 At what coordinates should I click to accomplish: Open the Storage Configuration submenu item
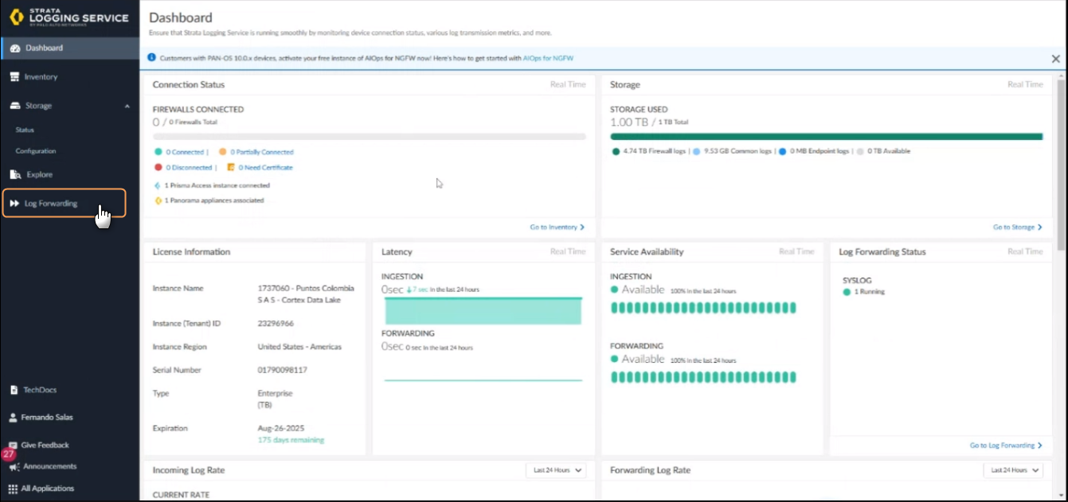36,151
